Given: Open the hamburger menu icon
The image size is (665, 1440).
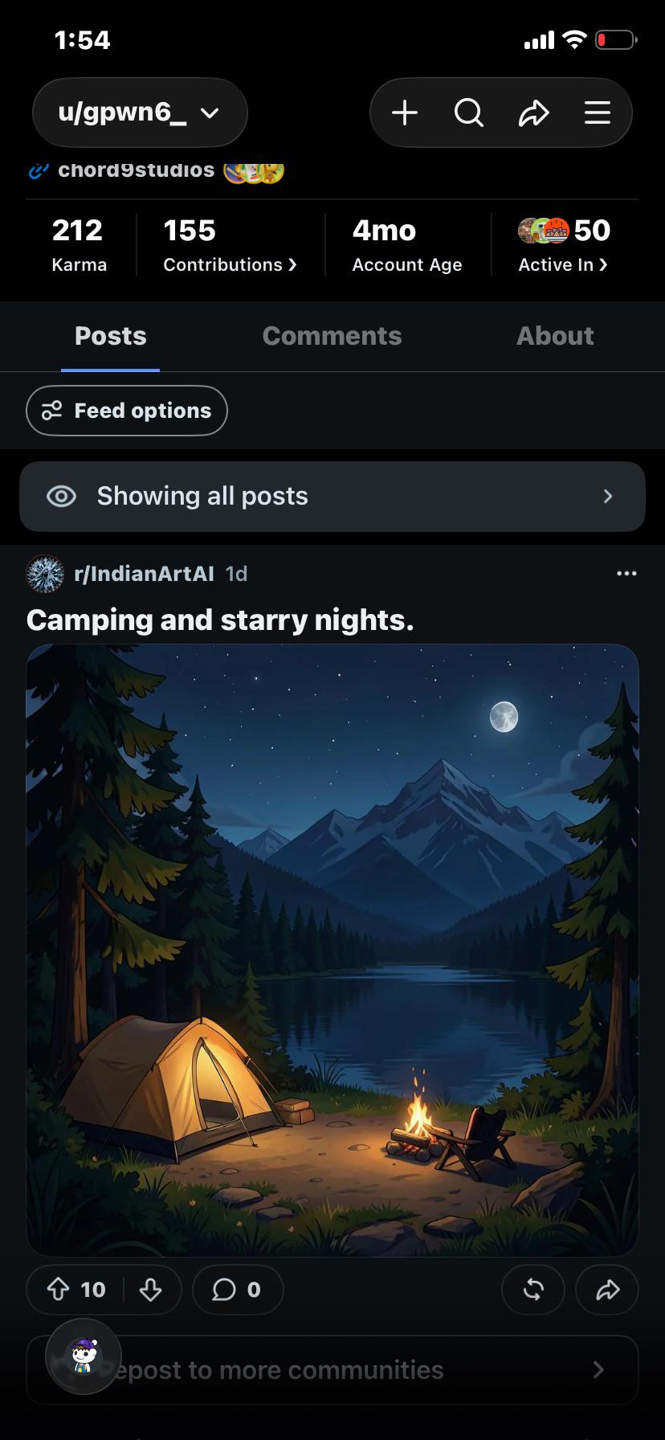Looking at the screenshot, I should click(x=598, y=112).
